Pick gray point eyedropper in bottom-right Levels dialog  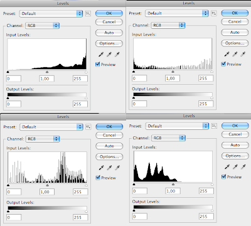click(235, 167)
